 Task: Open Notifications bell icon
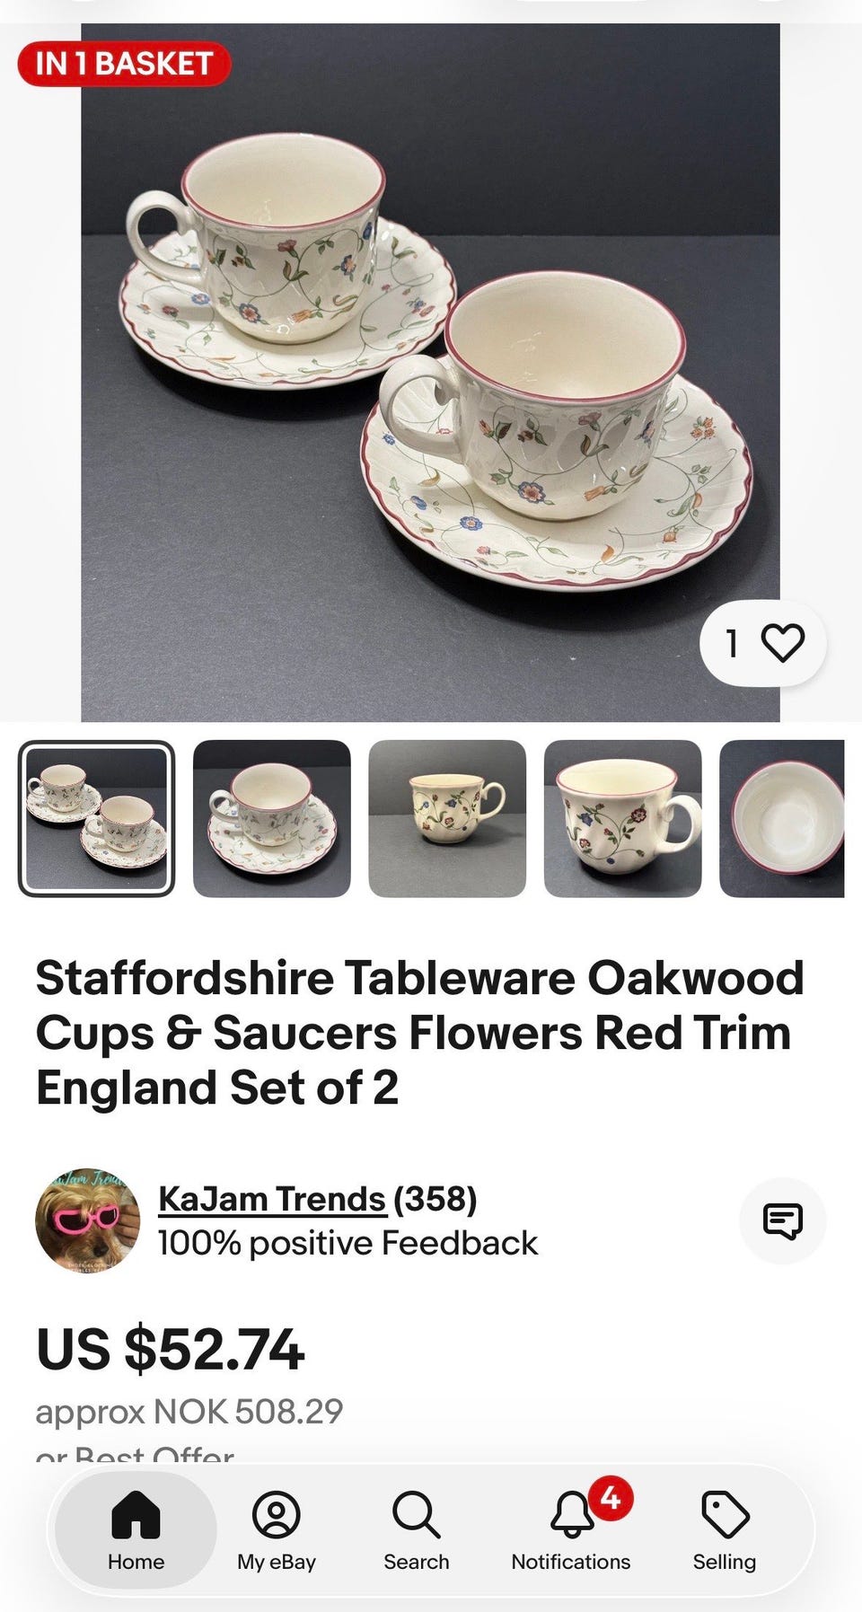coord(571,1514)
